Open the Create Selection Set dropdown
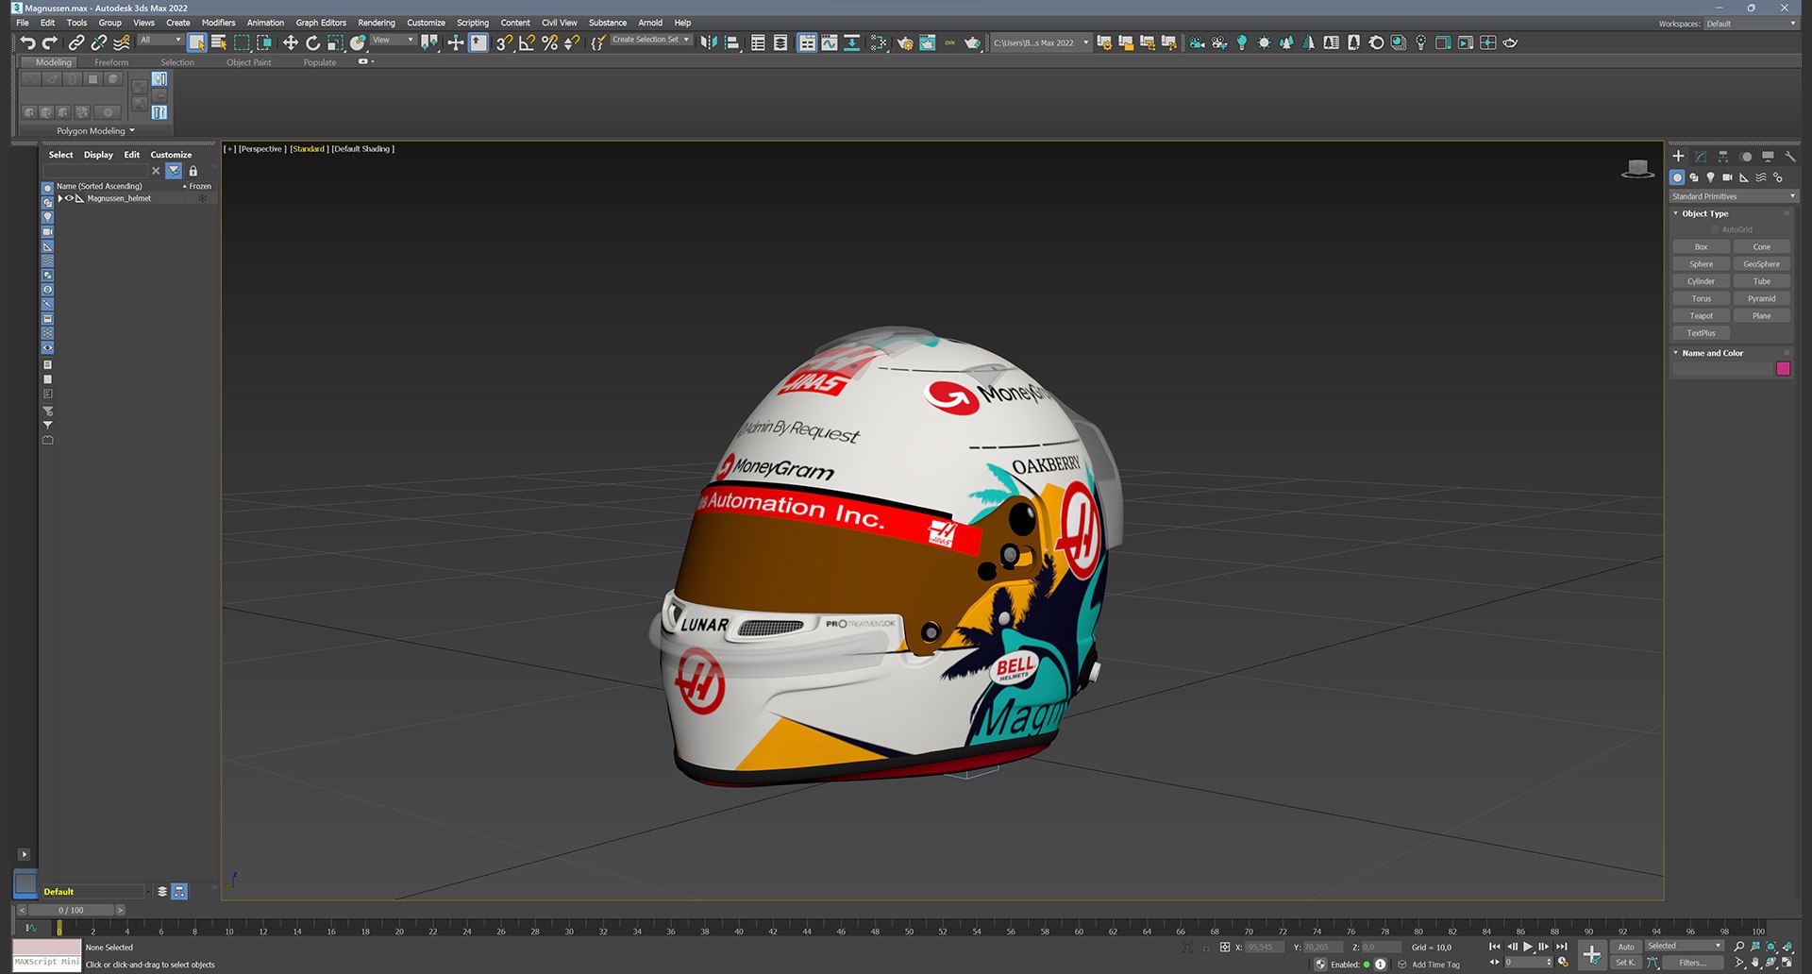 coord(651,40)
